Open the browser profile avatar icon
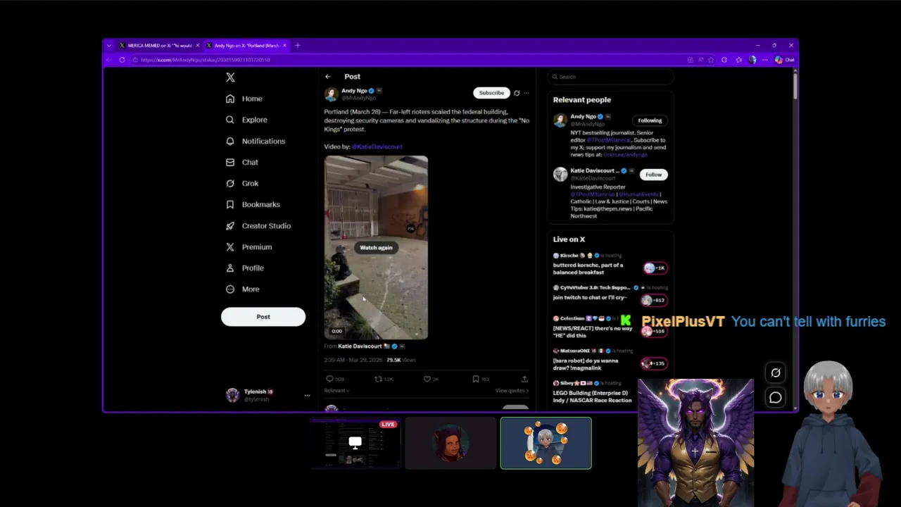Viewport: 901px width, 507px height. (x=752, y=60)
